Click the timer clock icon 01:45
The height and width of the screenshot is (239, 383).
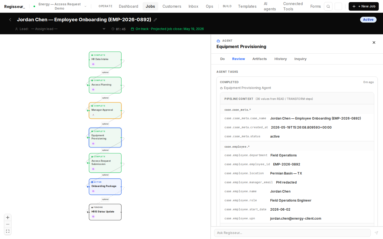tap(113, 29)
